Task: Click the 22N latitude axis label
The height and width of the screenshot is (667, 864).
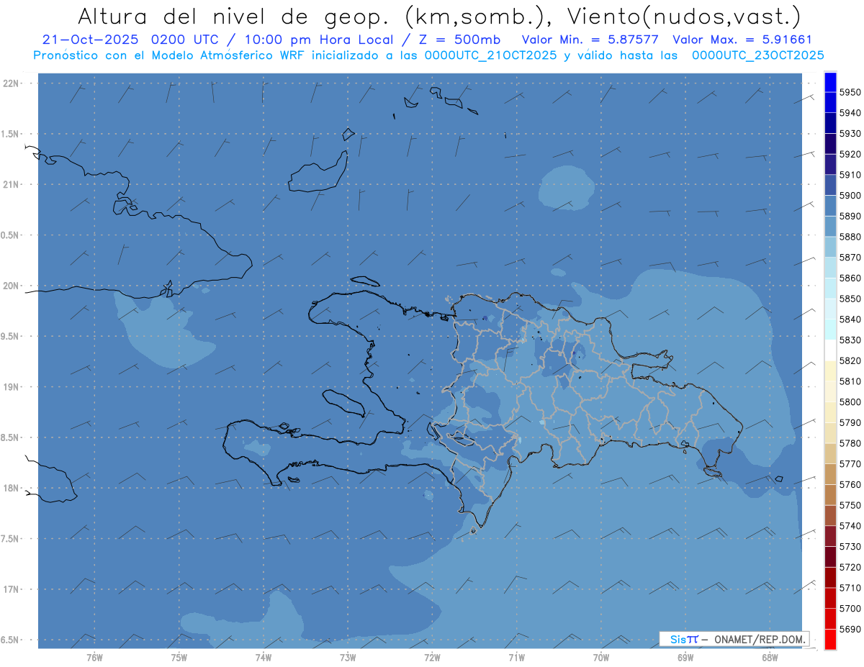Action: tap(10, 83)
